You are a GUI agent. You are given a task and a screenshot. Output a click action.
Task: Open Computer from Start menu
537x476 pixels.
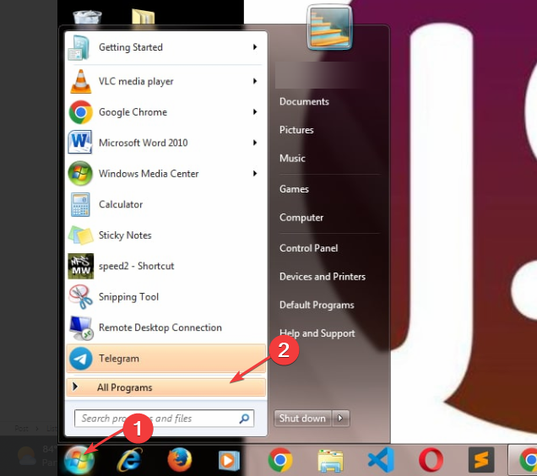pos(301,218)
